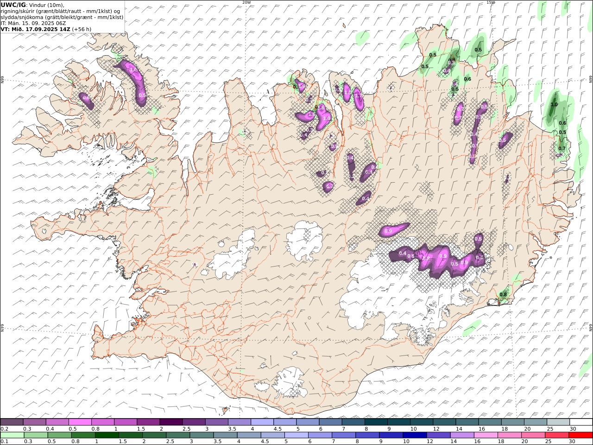Click the "0.8" rain value on the southeast coast
This screenshot has height=445, width=593.
[503, 294]
